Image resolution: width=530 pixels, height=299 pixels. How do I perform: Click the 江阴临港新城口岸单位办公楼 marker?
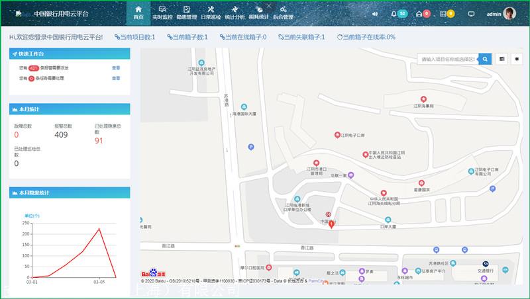[x=297, y=199]
